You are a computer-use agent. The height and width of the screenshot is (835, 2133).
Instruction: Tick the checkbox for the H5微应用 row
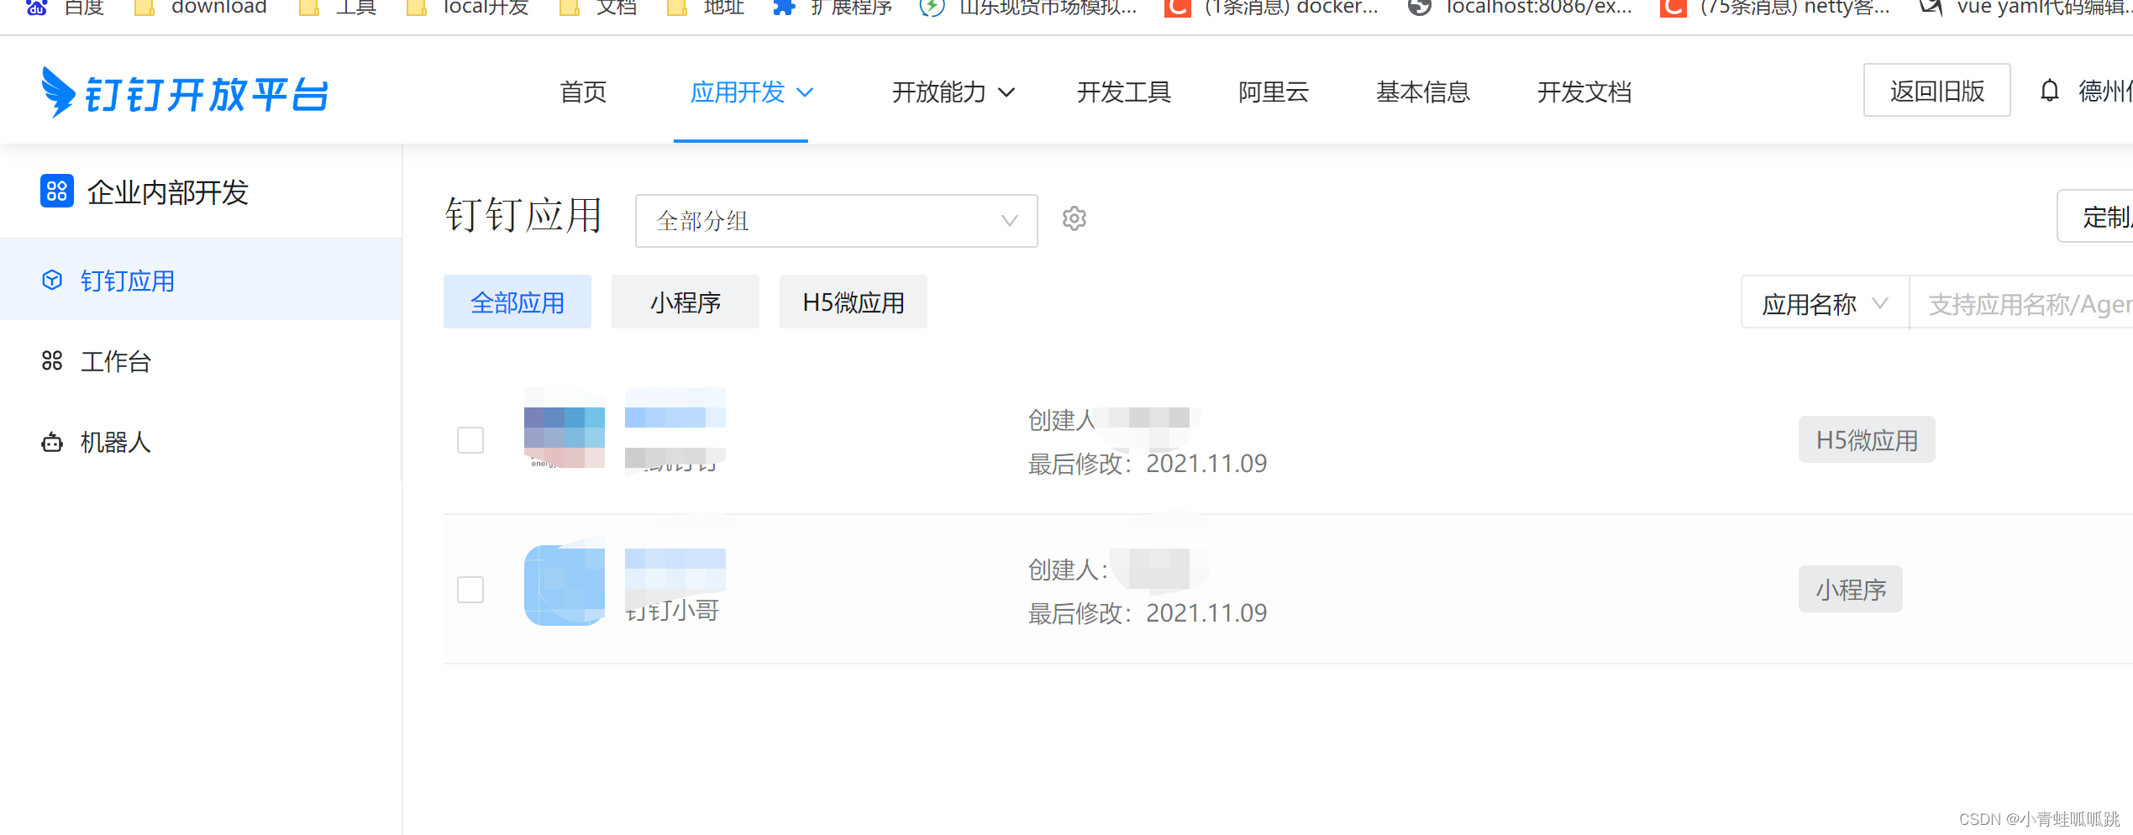click(470, 439)
